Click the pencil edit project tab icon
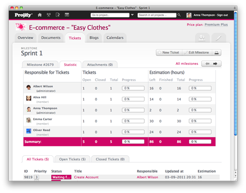This screenshot has height=193, width=246. (219, 38)
